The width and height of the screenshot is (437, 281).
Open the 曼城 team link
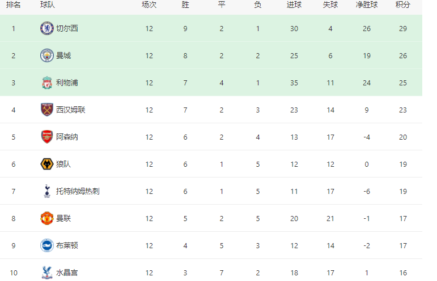coord(63,55)
